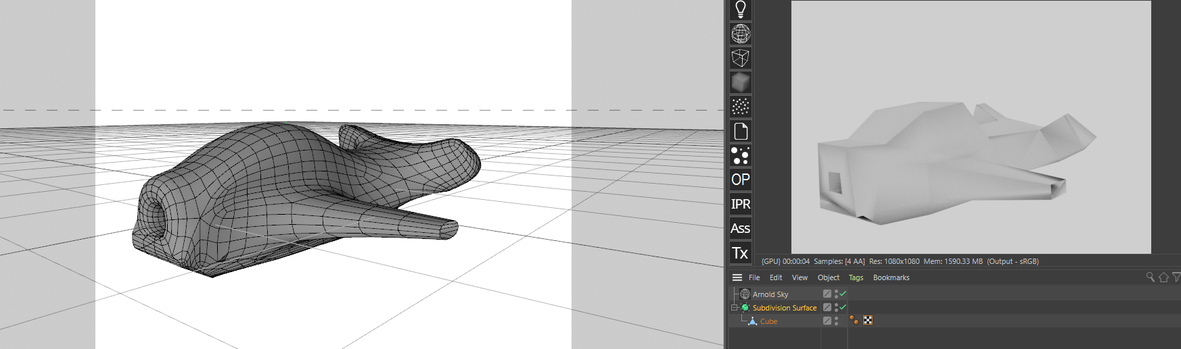Image resolution: width=1181 pixels, height=349 pixels.
Task: Select the checkered UVW tag on Cube
Action: point(868,320)
